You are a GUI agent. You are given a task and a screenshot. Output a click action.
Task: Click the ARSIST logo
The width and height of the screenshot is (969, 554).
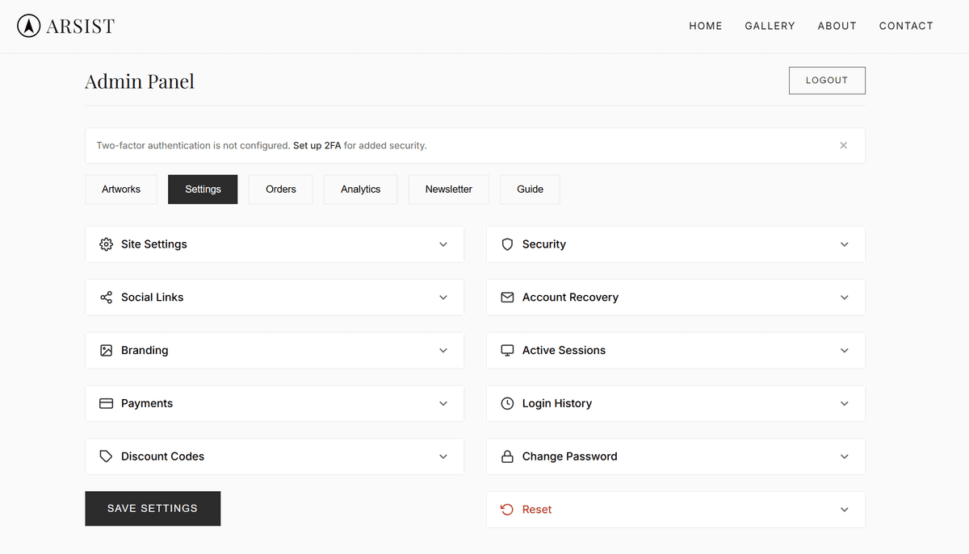pyautogui.click(x=65, y=25)
